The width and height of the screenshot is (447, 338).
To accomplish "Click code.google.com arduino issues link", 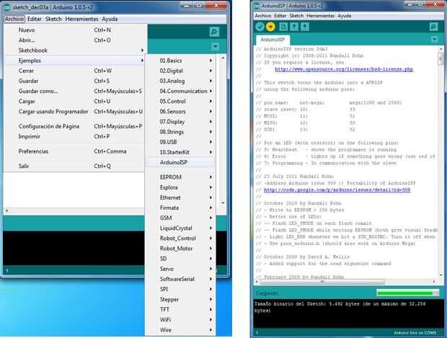I will (337, 190).
